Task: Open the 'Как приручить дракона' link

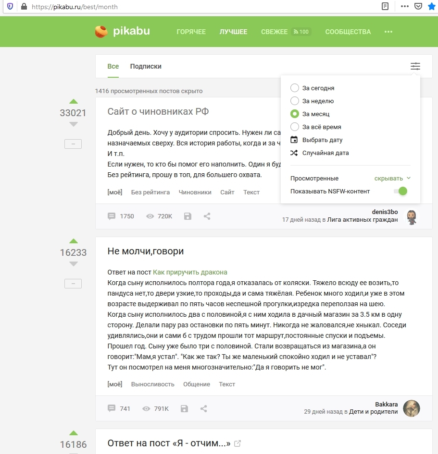Action: coord(190,272)
